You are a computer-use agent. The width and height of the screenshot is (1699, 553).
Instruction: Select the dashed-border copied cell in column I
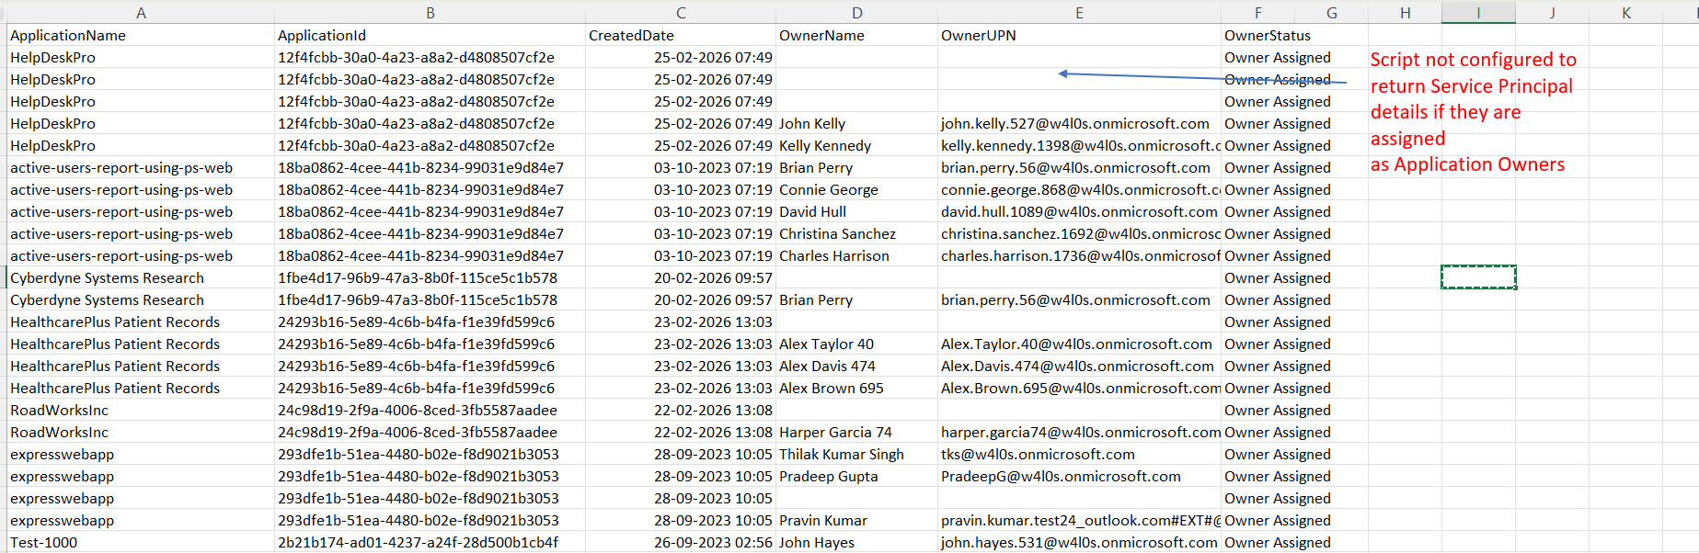click(1478, 277)
